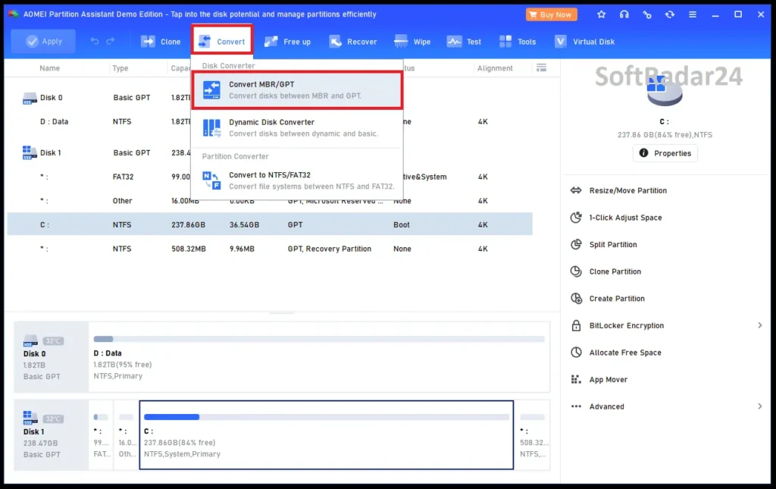Screen dimensions: 776x489
Task: Select the 16MB Other partition block
Action: (x=127, y=434)
